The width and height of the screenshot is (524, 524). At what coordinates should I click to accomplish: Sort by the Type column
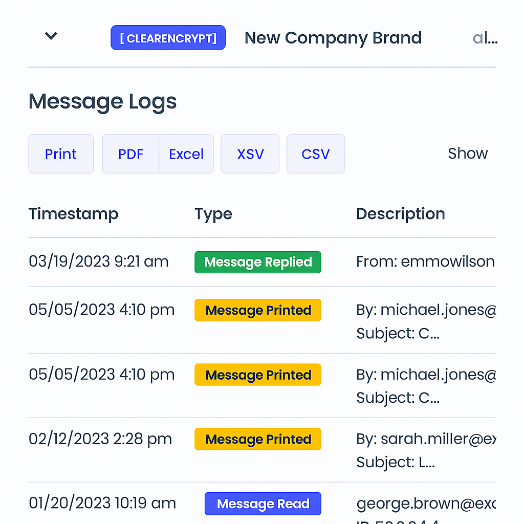[x=213, y=214]
